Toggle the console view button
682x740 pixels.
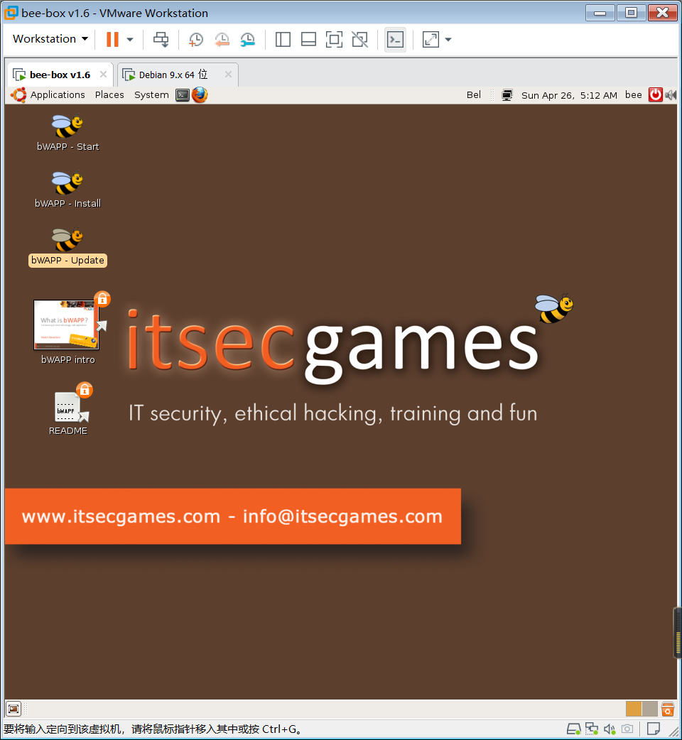tap(396, 40)
